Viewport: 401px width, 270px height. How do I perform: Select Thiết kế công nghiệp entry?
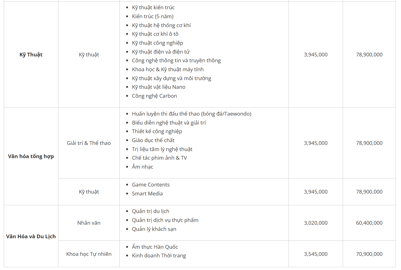pyautogui.click(x=157, y=131)
